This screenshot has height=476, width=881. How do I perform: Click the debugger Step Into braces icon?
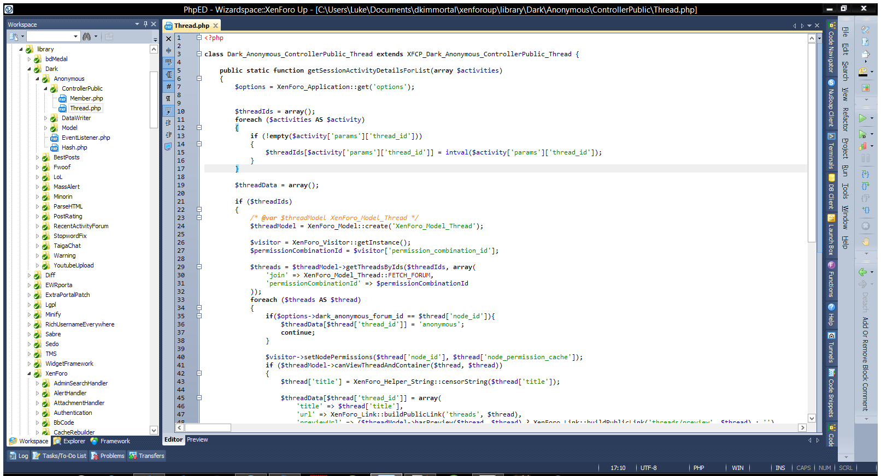(866, 174)
